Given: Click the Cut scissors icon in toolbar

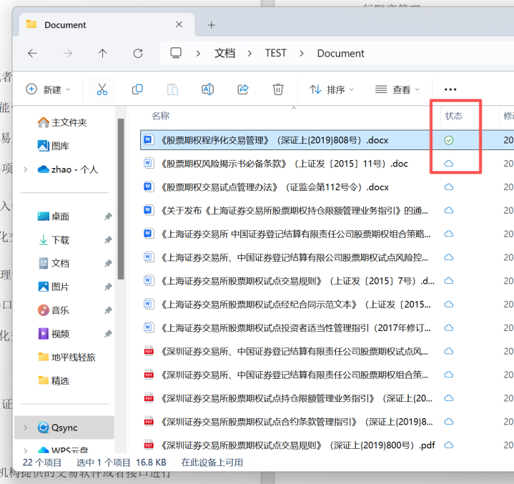Looking at the screenshot, I should coord(102,89).
